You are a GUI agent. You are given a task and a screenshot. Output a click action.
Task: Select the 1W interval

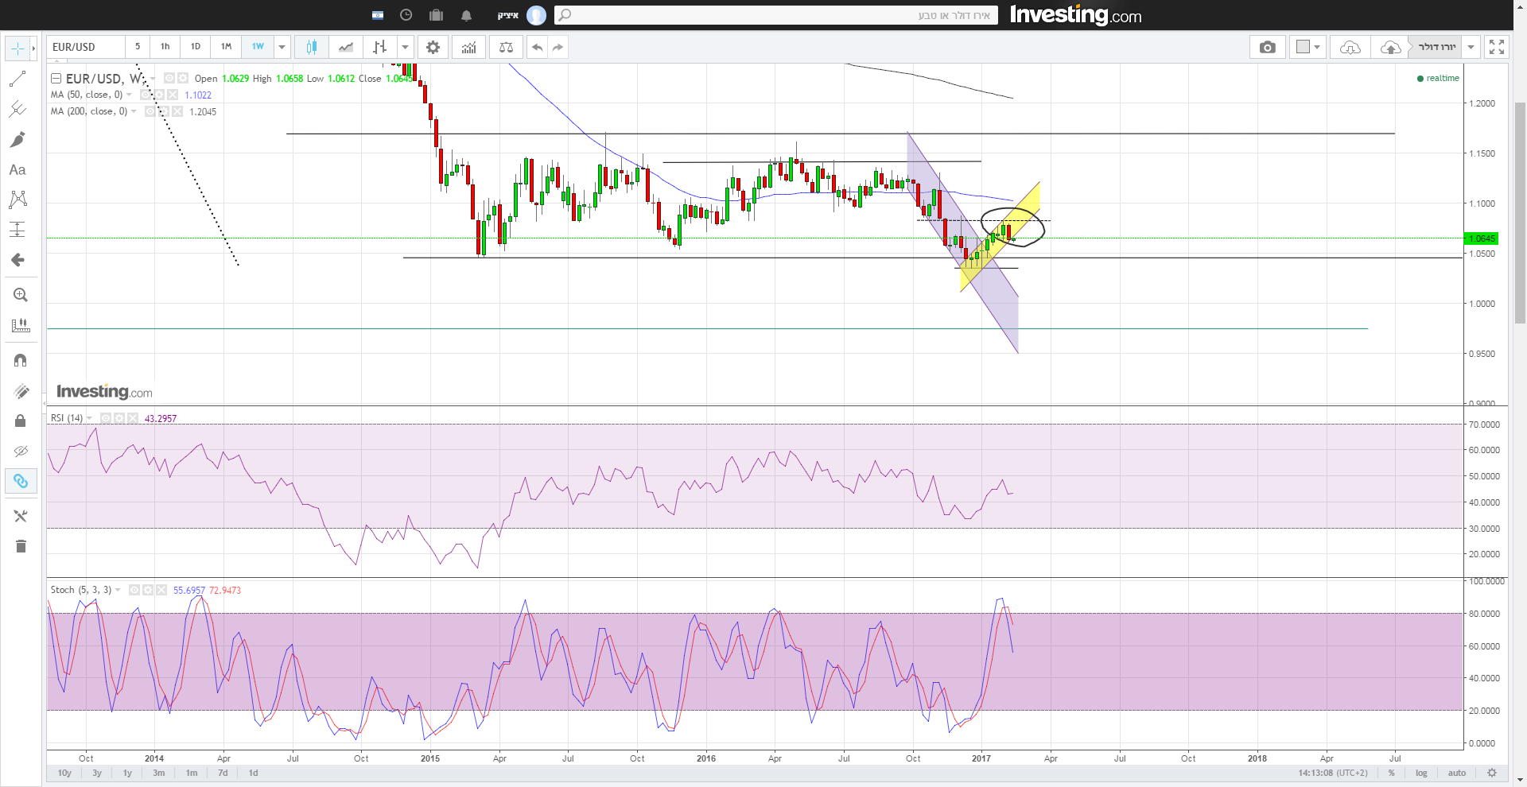point(258,47)
